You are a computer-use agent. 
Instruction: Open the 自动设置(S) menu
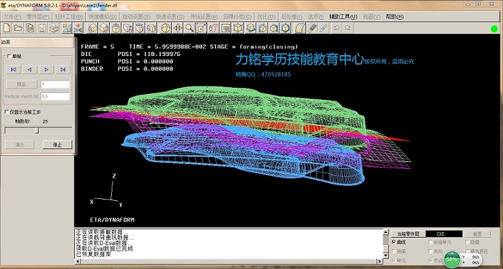[136, 16]
